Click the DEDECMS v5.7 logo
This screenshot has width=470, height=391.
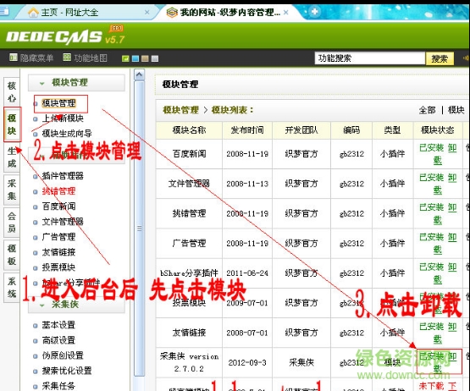coord(65,36)
